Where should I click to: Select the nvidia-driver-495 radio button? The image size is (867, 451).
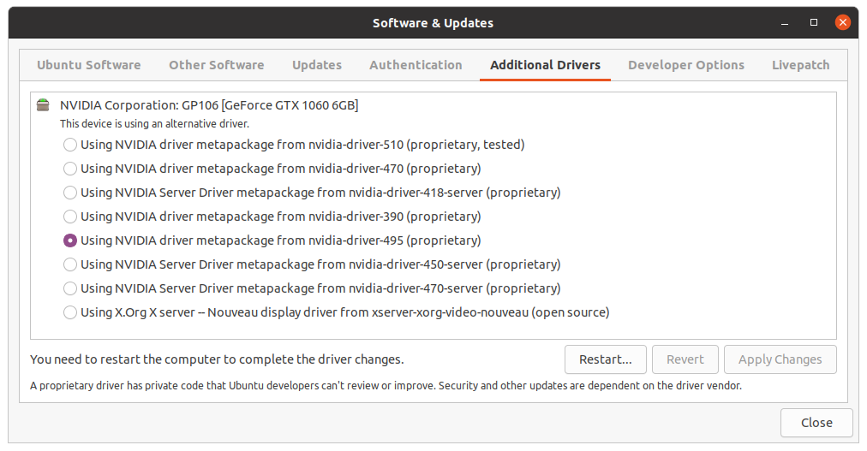pyautogui.click(x=69, y=240)
